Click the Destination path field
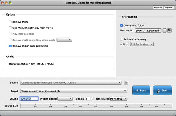The width and height of the screenshot is (176, 116). point(148,30)
